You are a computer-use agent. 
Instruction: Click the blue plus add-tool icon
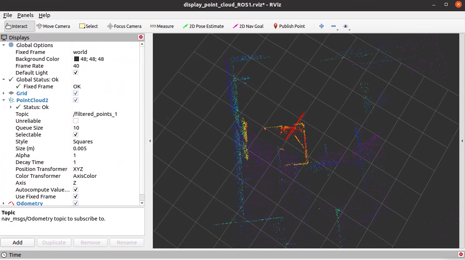pos(321,26)
